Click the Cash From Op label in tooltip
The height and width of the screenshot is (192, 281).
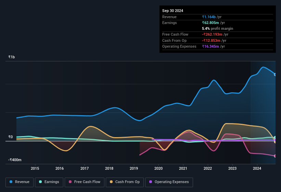(174, 40)
